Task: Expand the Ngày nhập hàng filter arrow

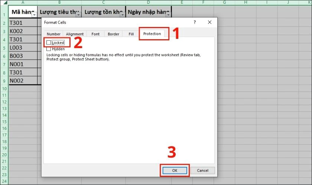Action: 168,15
